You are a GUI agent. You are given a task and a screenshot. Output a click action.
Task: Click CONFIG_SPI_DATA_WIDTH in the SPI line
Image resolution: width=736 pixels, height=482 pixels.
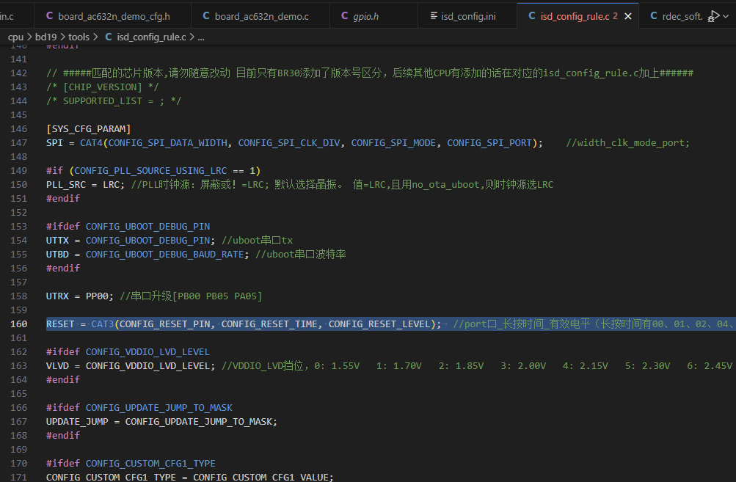(x=167, y=142)
